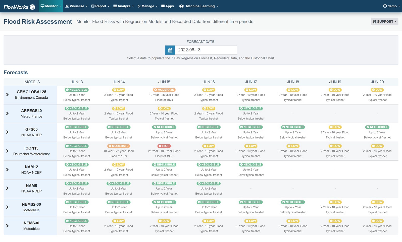Click the FlowWorks logo
This screenshot has width=402, height=242.
19,7
